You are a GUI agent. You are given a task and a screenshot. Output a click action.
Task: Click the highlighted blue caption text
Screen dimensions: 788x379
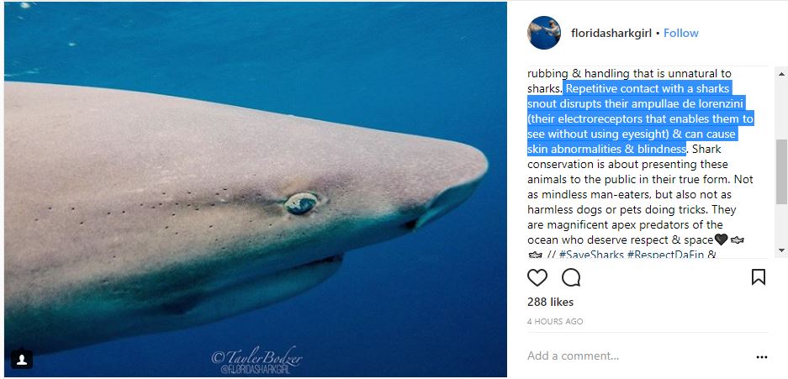[639, 119]
